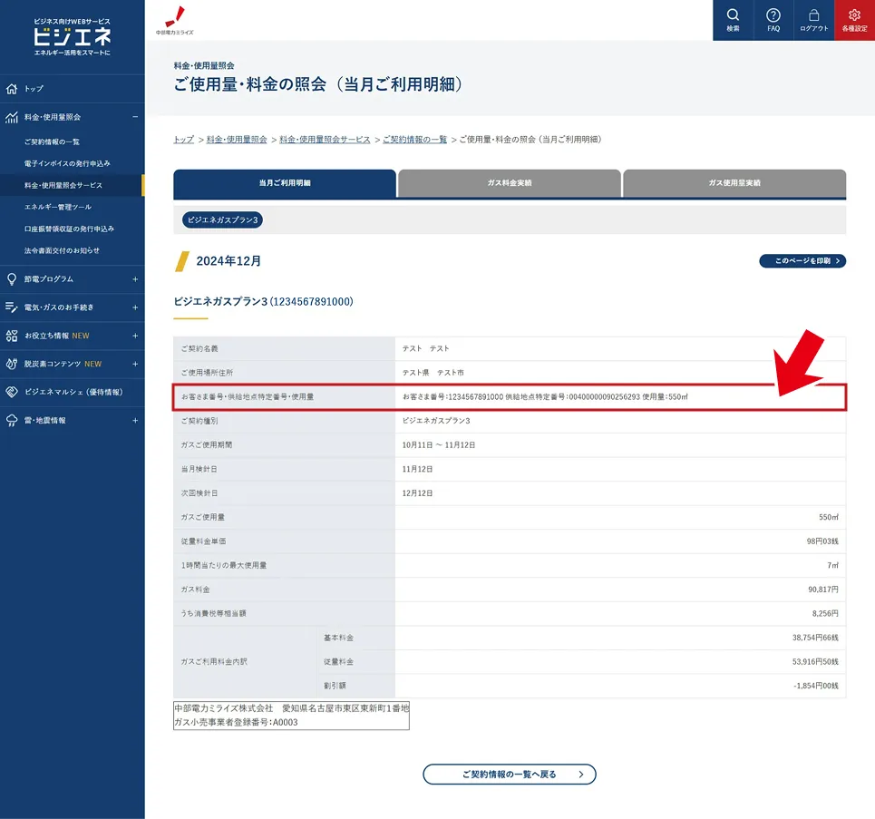Click the chart icon beside 料金・使用量照会
Viewport: 875px width, 819px height.
click(x=12, y=117)
